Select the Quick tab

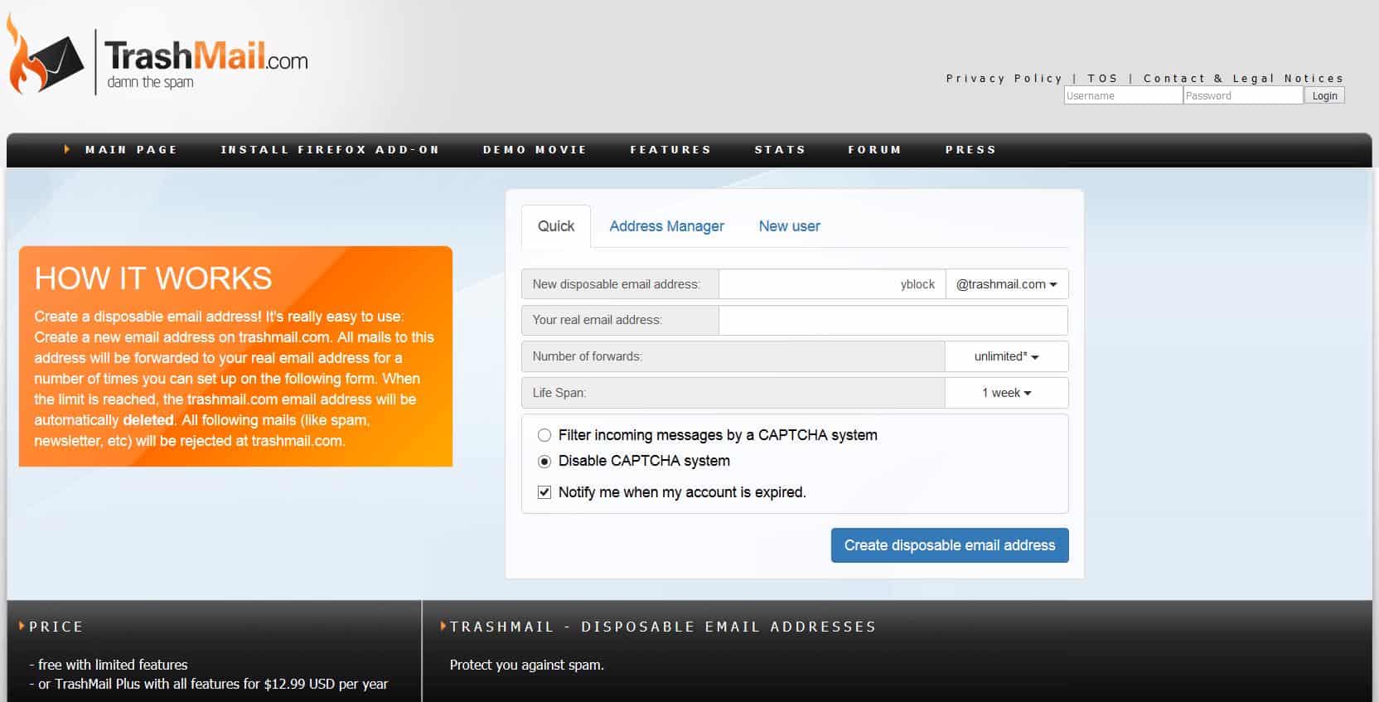coord(556,226)
